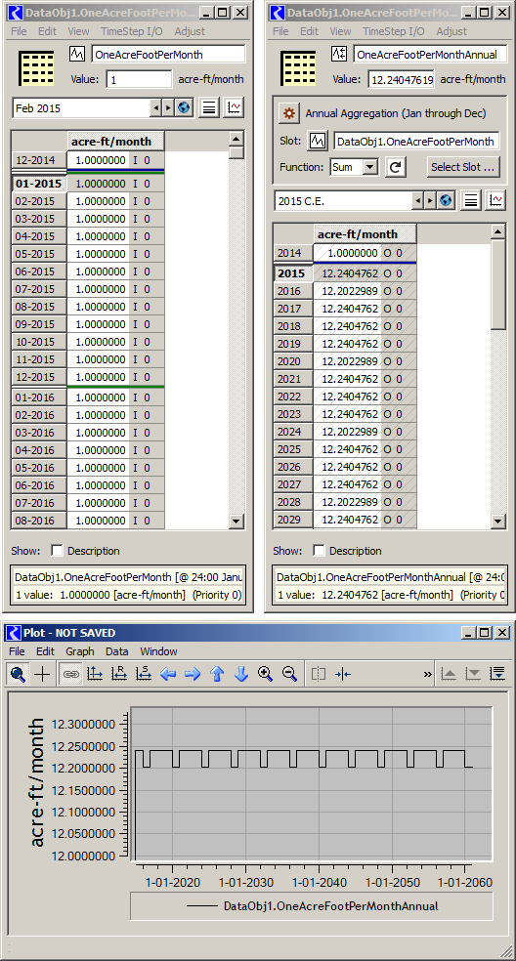Enable Description checkbox in annual slot window

click(x=319, y=551)
